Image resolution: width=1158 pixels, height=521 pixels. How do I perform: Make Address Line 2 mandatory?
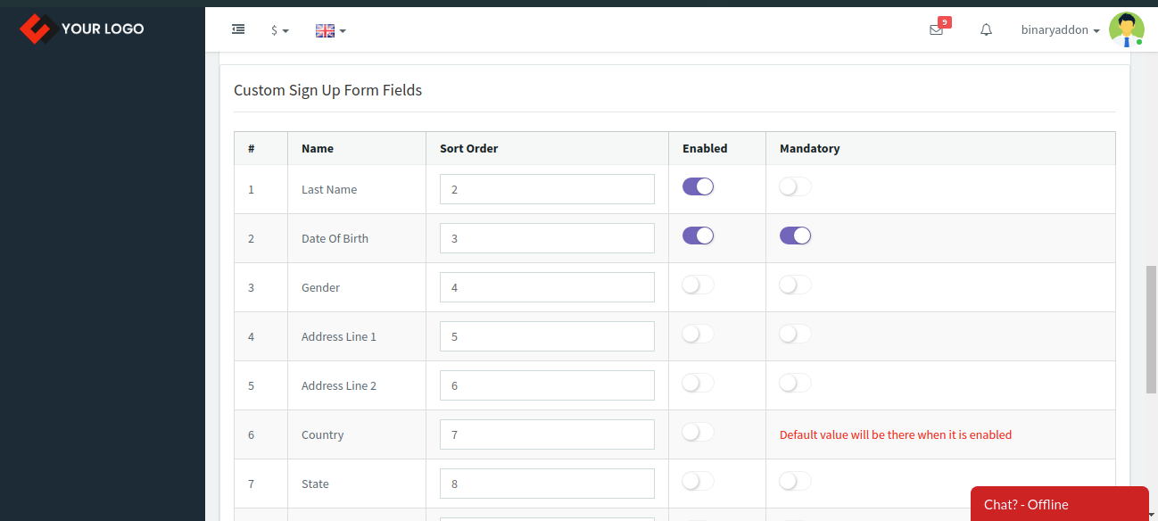coord(795,383)
